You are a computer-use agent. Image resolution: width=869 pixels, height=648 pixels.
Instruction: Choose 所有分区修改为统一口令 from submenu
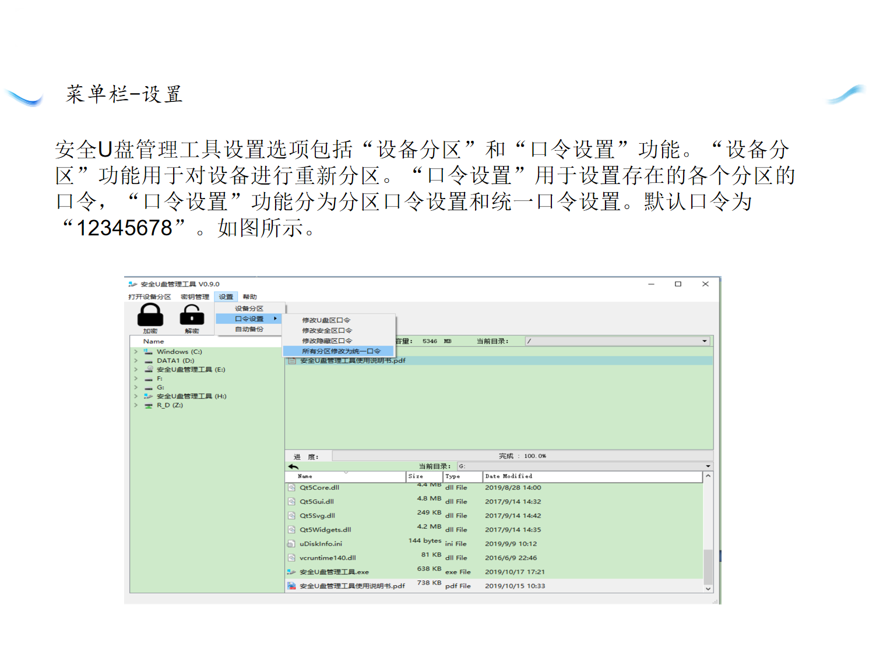[x=341, y=351]
